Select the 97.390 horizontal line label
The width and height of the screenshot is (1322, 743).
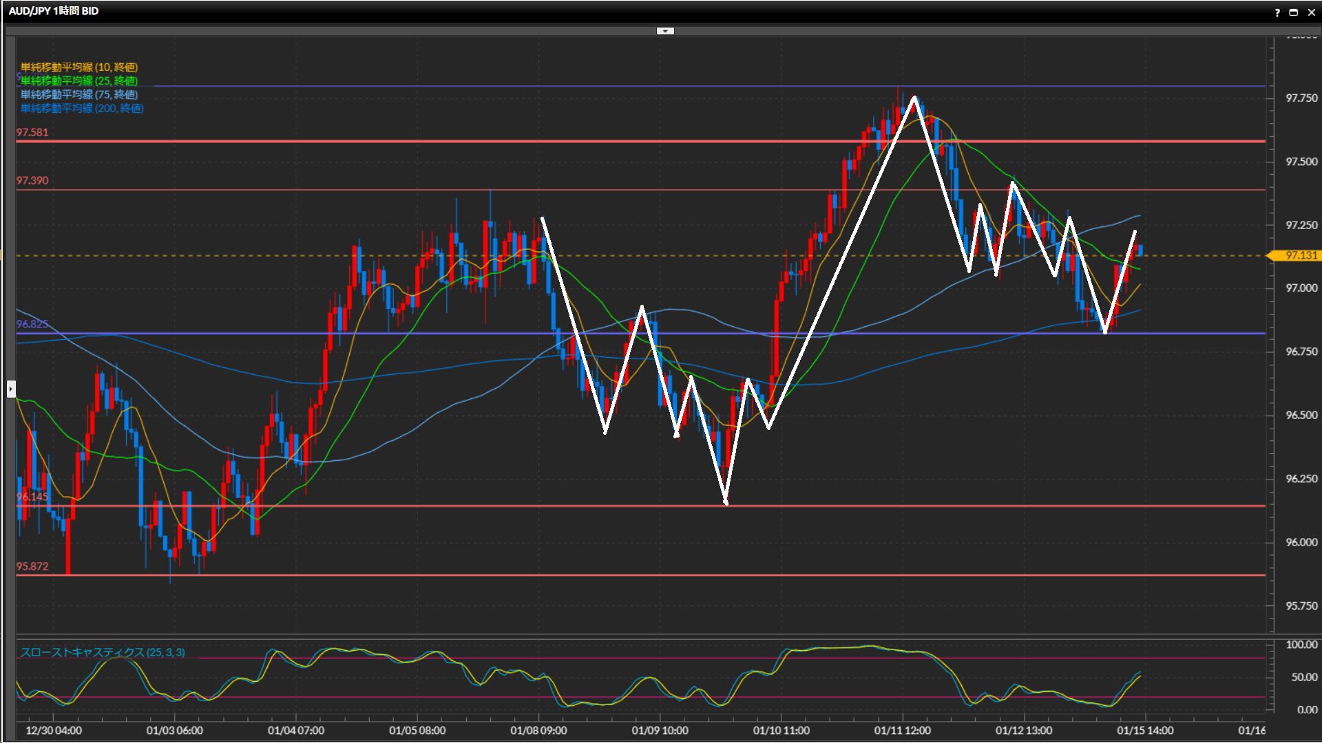pos(32,180)
